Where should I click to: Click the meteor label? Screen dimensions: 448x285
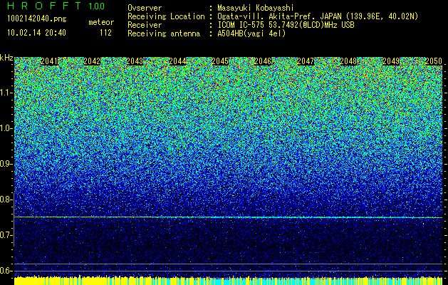[101, 22]
